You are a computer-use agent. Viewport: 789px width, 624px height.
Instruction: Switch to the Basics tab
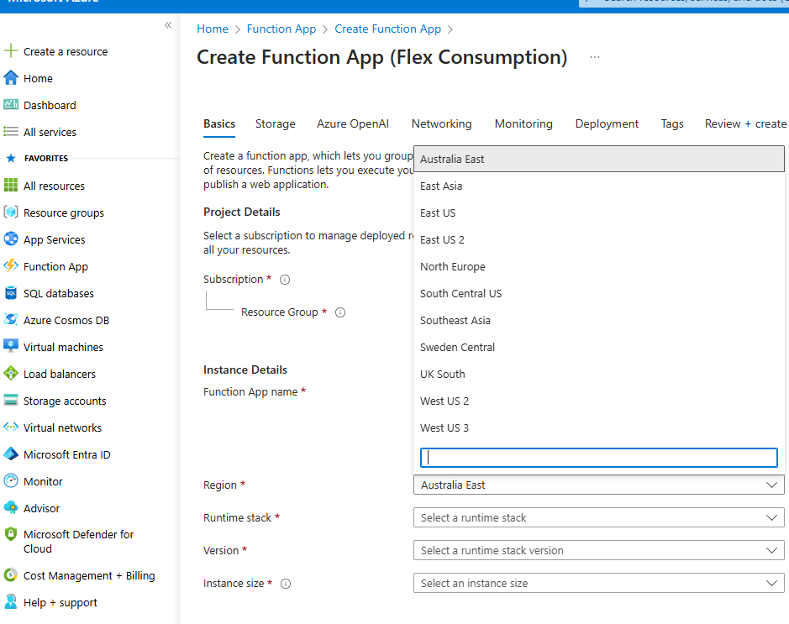click(x=219, y=123)
